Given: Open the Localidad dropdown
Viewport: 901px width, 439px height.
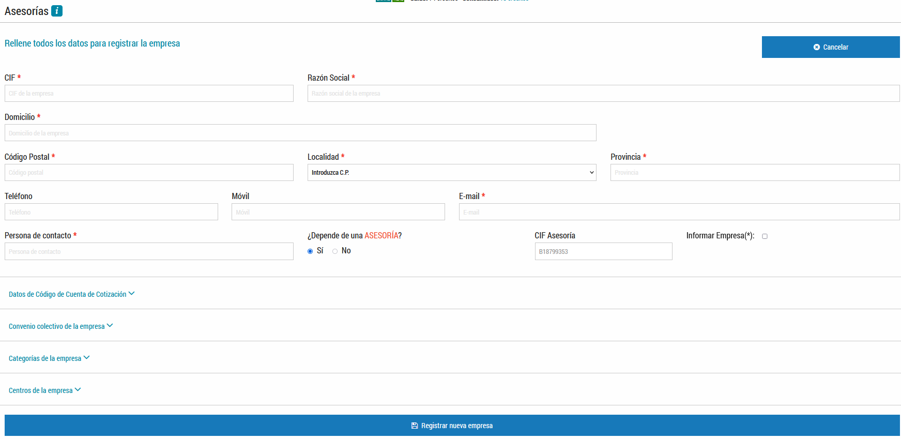Looking at the screenshot, I should tap(451, 173).
